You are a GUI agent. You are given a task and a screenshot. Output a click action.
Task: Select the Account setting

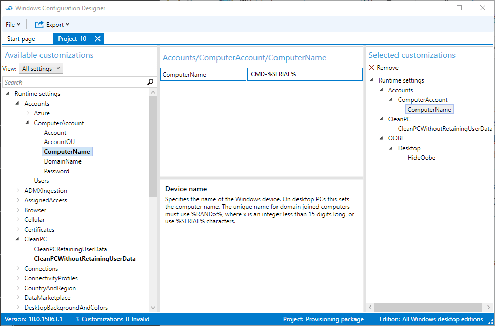[x=55, y=133]
